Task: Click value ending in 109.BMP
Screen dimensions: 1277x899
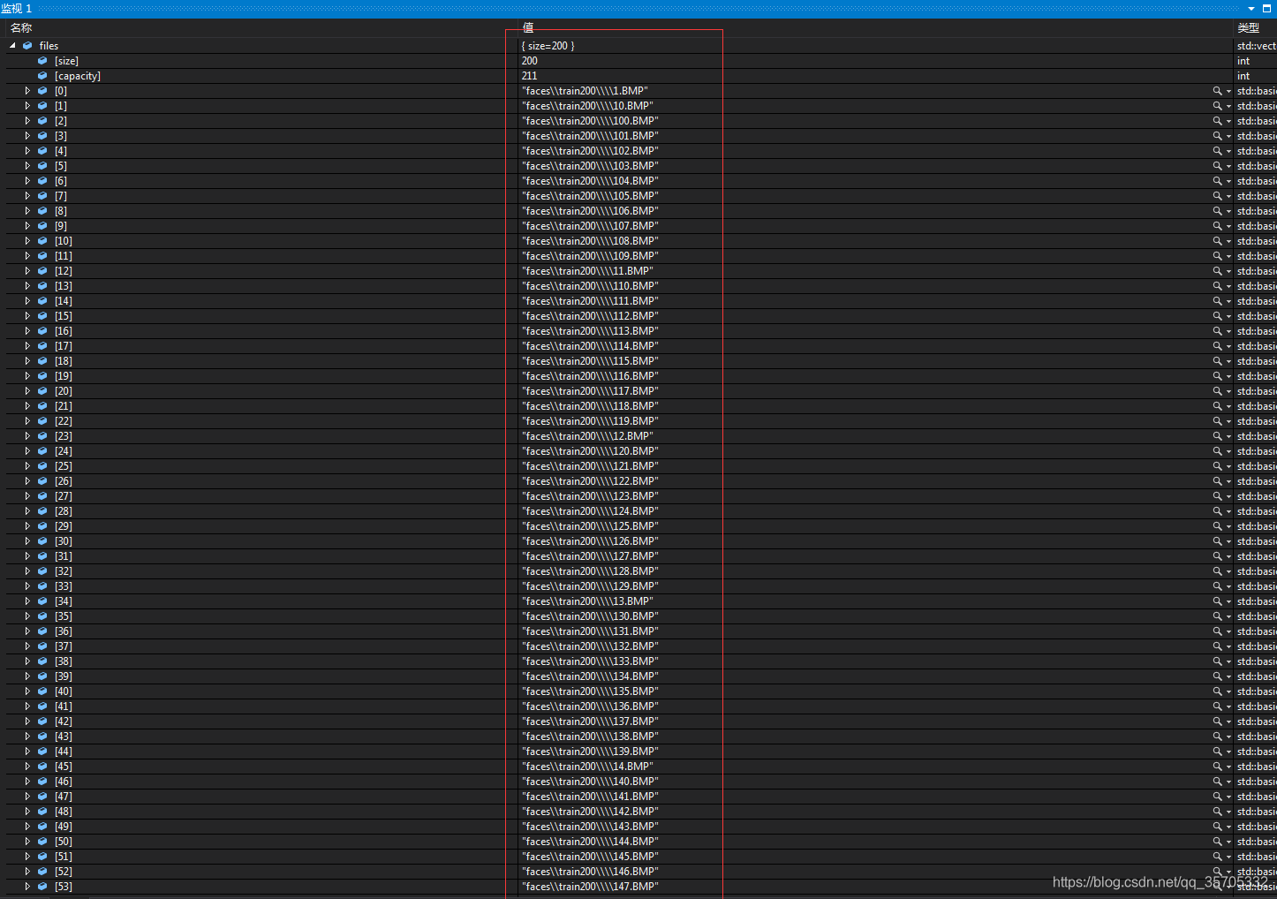Action: pos(590,256)
